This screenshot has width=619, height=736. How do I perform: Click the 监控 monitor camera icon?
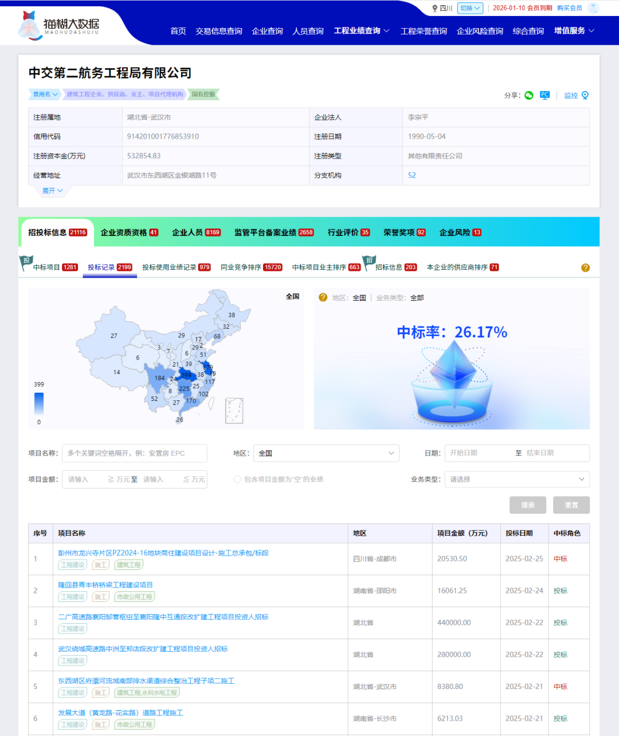coord(585,95)
